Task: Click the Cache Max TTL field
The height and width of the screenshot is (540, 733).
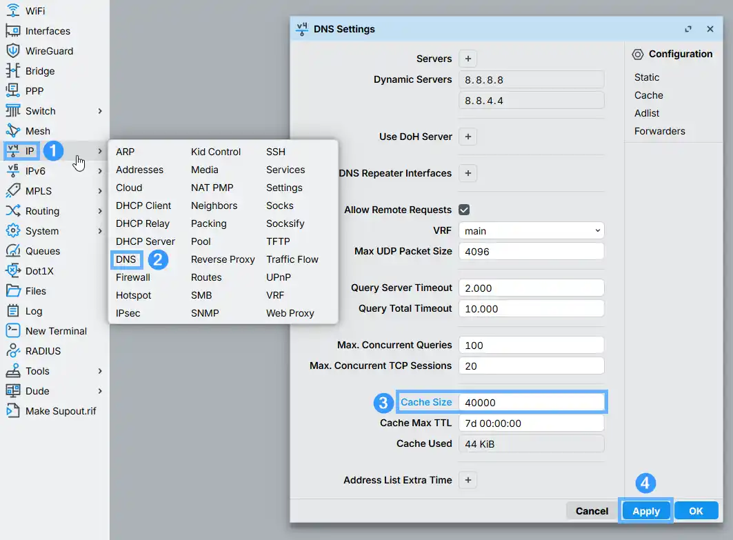Action: [532, 423]
